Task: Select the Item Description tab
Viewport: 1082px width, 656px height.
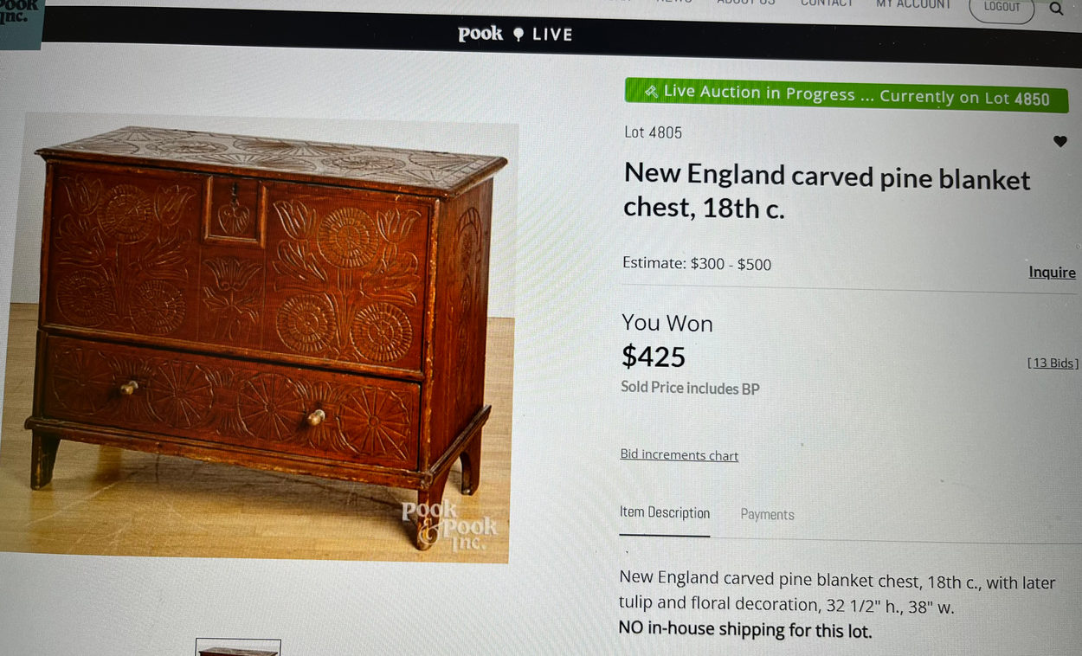Action: click(665, 512)
